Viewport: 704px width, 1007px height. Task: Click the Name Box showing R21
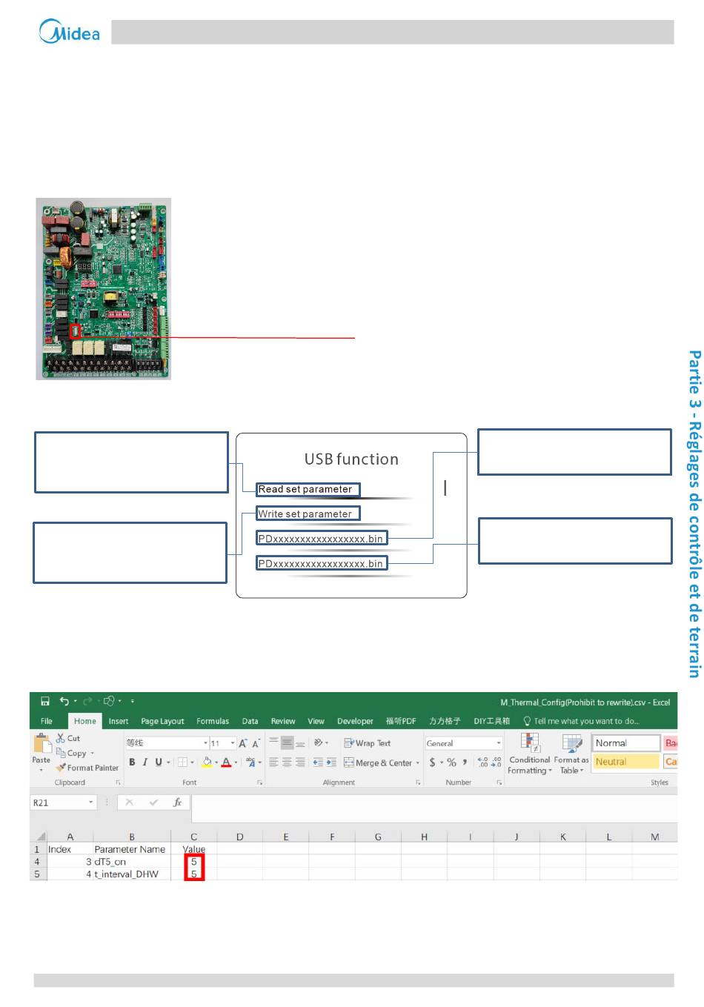(x=64, y=802)
